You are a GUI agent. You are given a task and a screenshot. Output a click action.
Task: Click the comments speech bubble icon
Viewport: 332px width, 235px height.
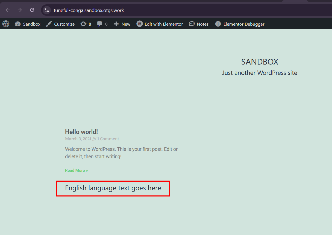coord(99,24)
